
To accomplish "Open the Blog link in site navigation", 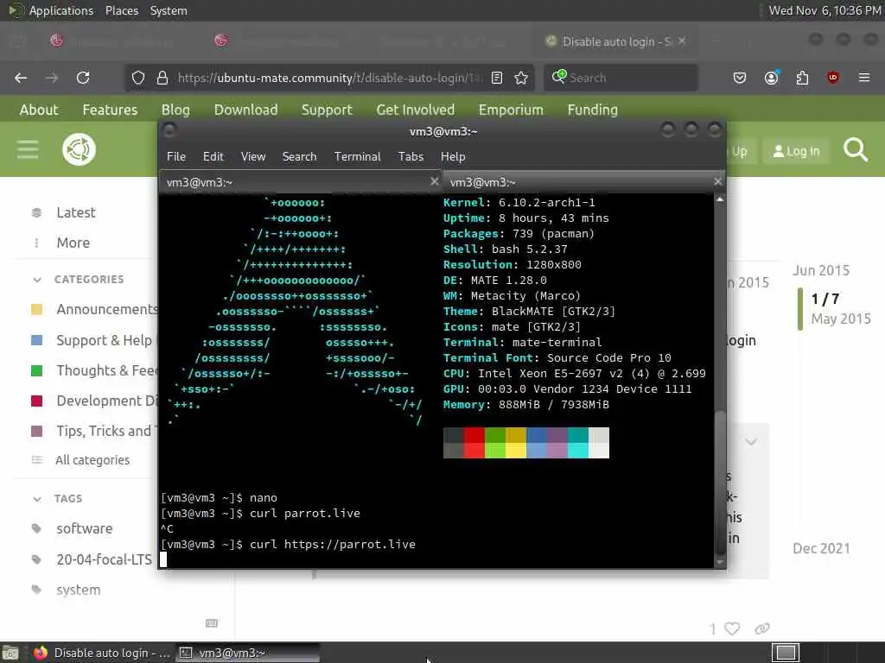I will click(x=175, y=110).
